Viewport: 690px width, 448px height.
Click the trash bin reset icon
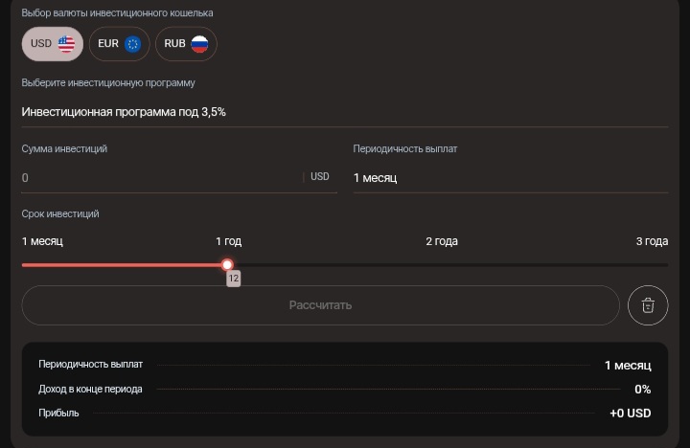[x=648, y=305]
